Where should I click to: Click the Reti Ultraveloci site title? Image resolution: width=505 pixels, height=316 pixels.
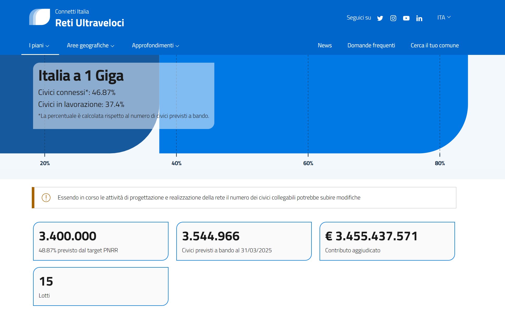[90, 23]
